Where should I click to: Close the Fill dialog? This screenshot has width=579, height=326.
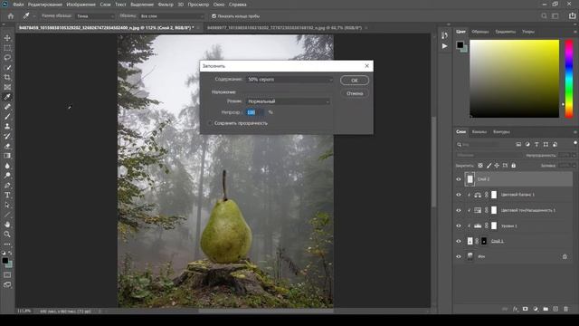click(x=366, y=66)
